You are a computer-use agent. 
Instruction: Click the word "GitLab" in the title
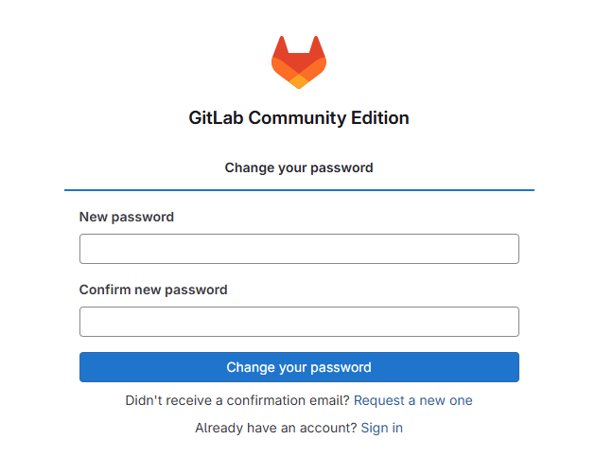(x=217, y=118)
